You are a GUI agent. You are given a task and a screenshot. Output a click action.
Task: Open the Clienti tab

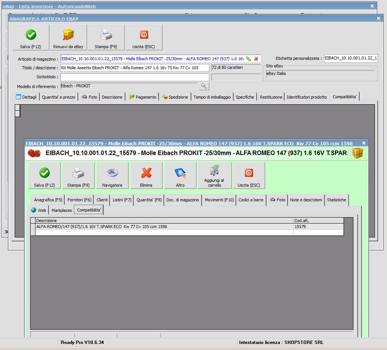click(102, 200)
